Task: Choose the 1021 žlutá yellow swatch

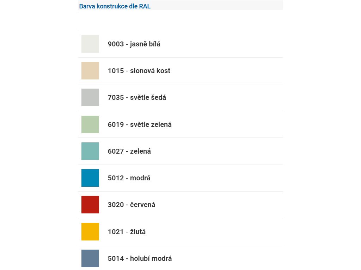Action: (90, 232)
